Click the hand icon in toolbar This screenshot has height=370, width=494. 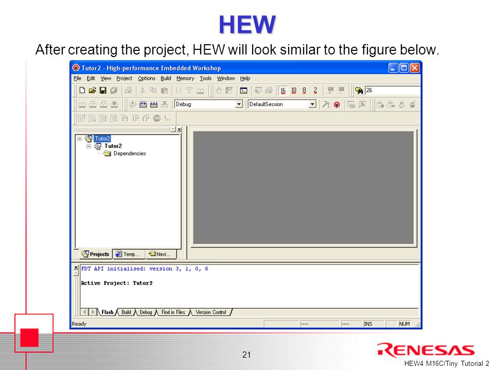tap(218, 90)
